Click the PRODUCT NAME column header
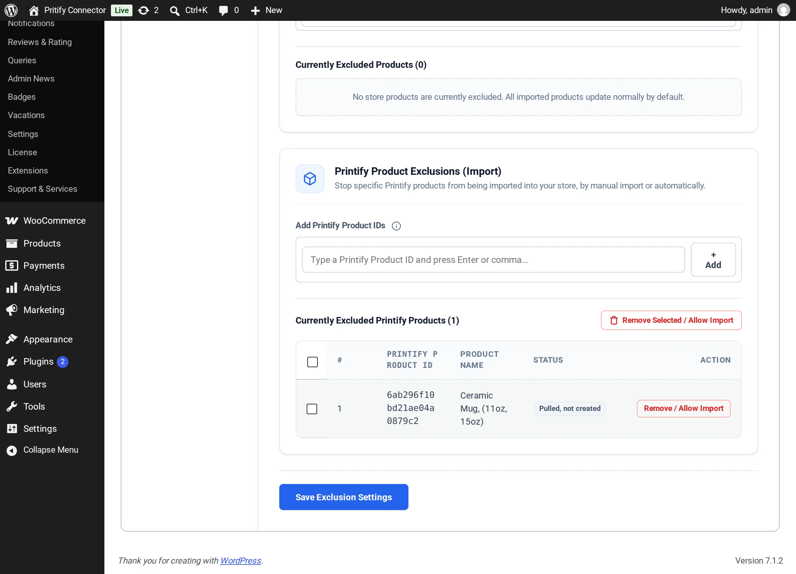Viewport: 796px width, 574px height. 479,360
